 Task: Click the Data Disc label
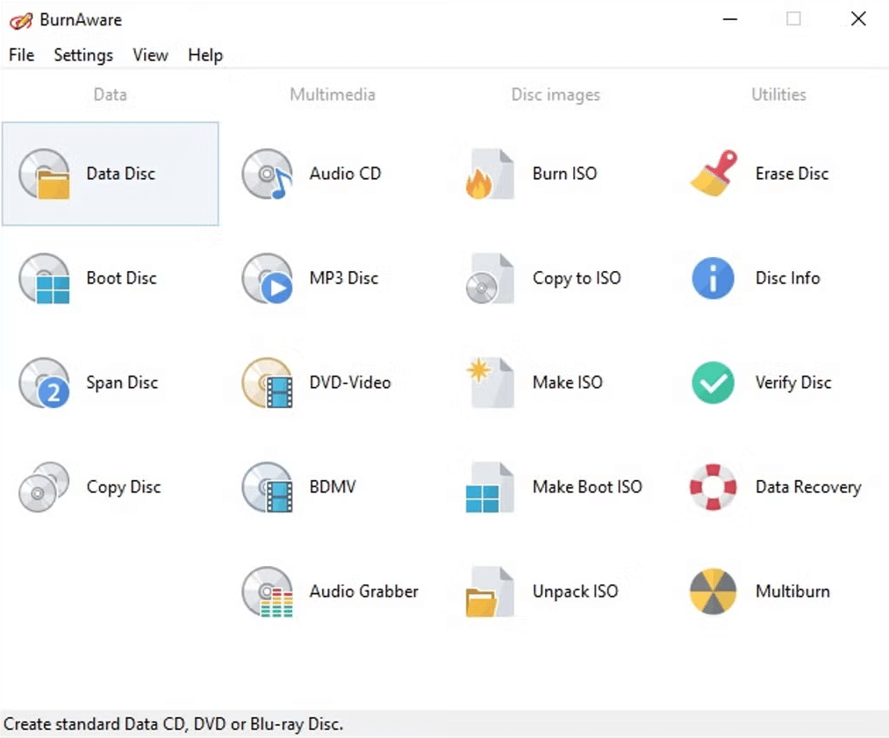121,174
